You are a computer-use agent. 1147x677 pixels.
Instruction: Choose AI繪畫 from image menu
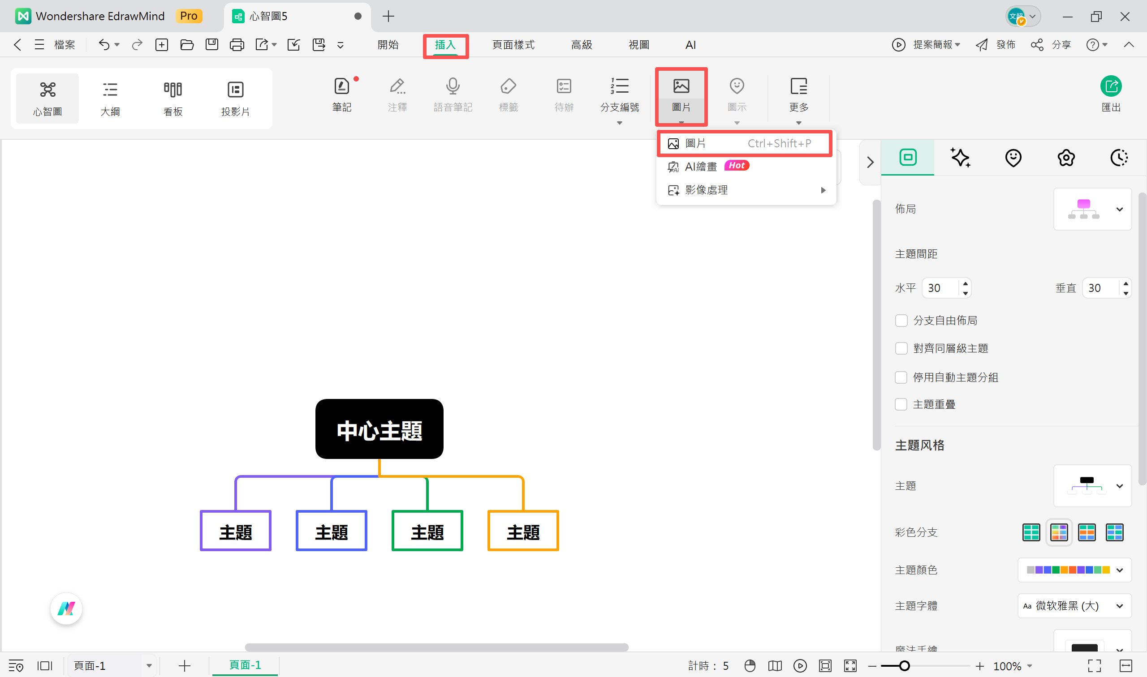click(701, 167)
